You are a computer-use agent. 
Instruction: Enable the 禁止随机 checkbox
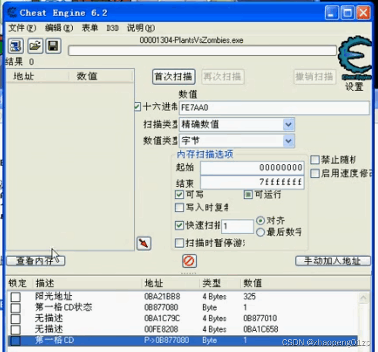point(315,160)
